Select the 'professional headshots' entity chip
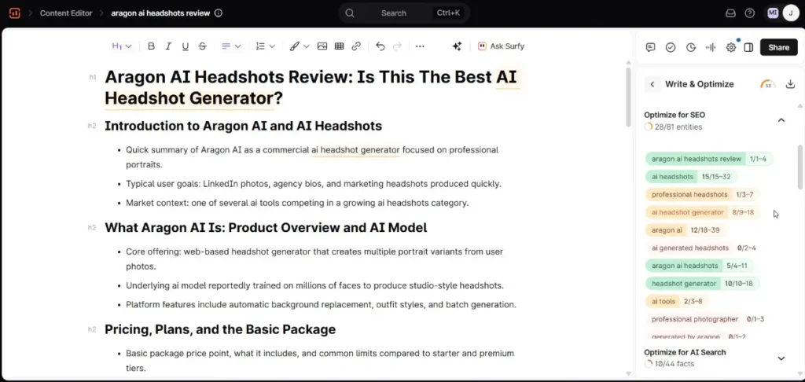 [x=702, y=195]
